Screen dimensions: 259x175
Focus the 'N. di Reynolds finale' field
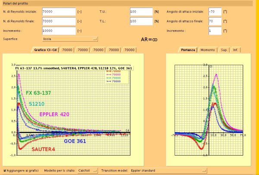click(59, 21)
